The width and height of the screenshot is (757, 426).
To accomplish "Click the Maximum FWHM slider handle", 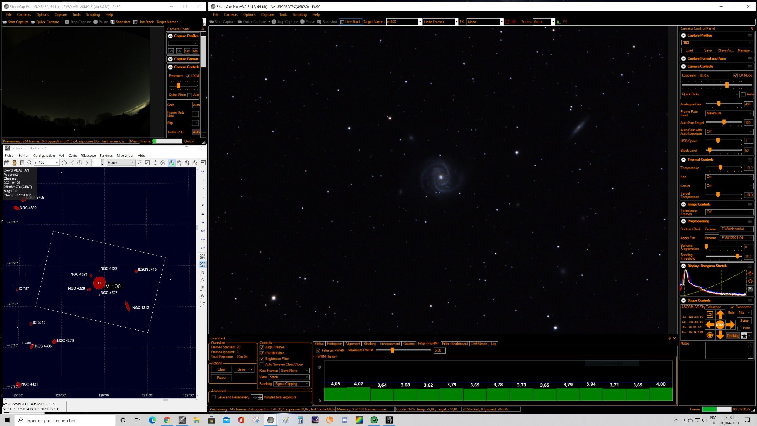I will [x=392, y=350].
